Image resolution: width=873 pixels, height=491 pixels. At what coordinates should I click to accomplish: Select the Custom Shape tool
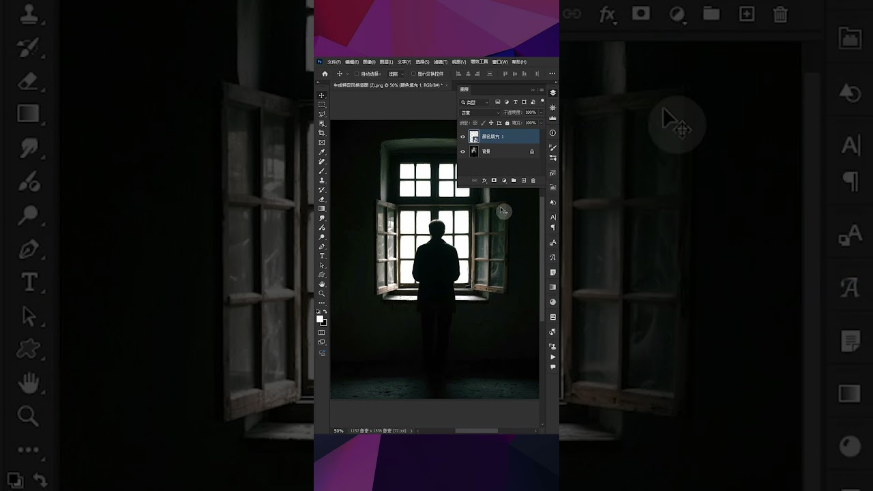(x=321, y=274)
